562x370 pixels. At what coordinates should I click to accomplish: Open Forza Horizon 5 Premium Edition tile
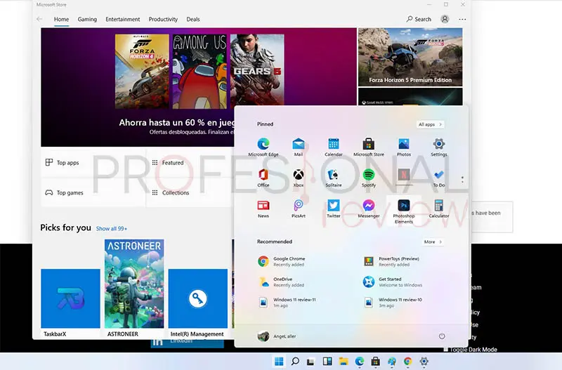point(410,58)
